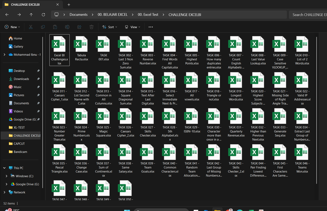The height and width of the screenshot is (211, 327).
Task: Open Pictures quick access folder
Action: [x=19, y=95]
